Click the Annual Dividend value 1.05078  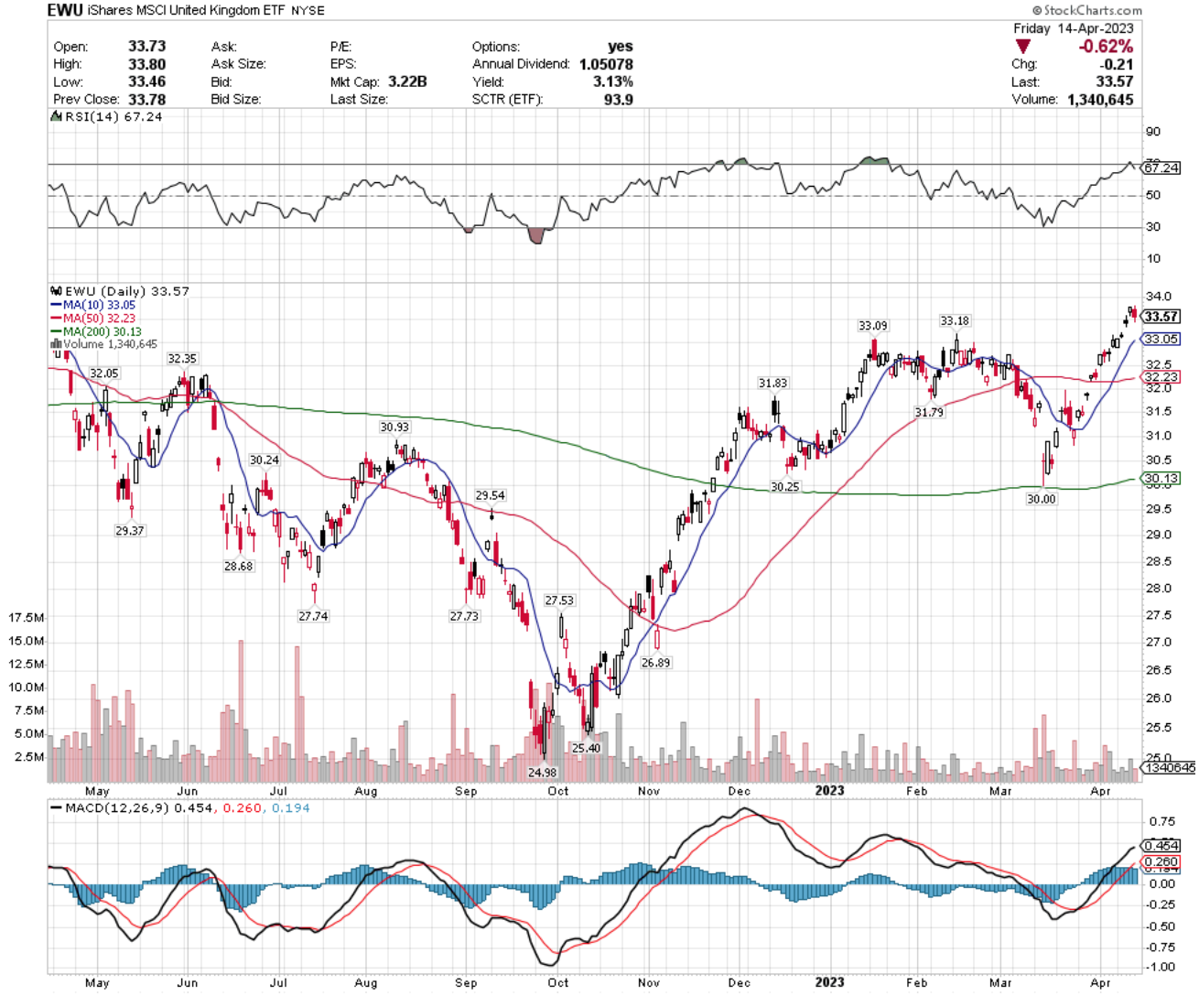pos(606,64)
